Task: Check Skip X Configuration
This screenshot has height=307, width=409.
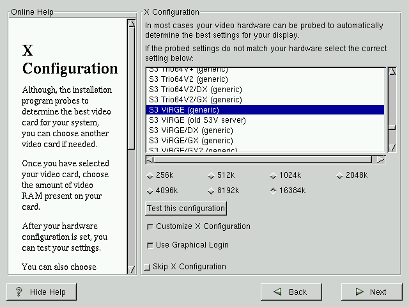Action: (147, 267)
